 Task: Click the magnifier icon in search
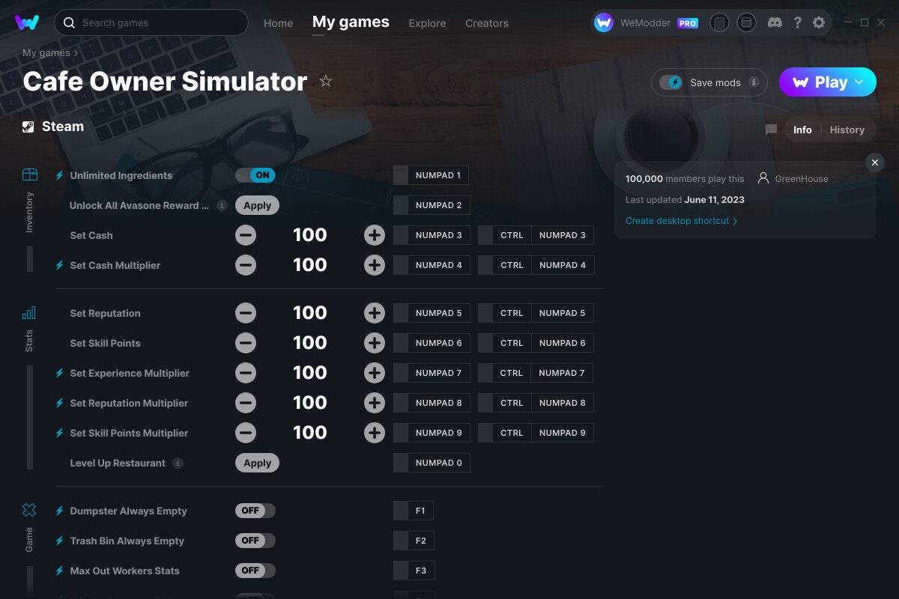pyautogui.click(x=69, y=22)
